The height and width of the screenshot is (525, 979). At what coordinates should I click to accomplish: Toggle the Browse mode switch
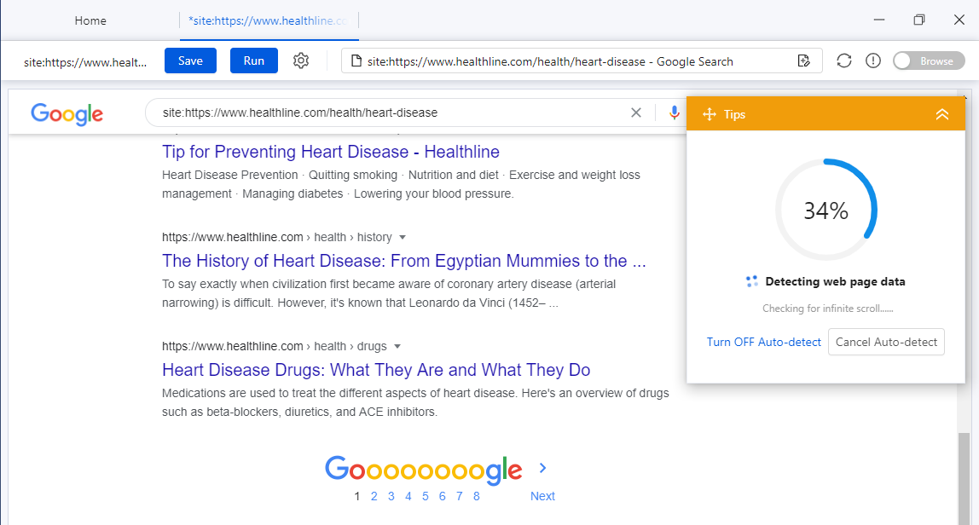(929, 61)
